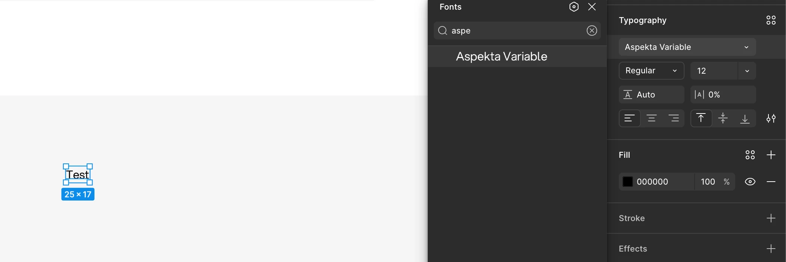Image resolution: width=786 pixels, height=262 pixels.
Task: Remove the 000000 fill
Action: [x=771, y=182]
